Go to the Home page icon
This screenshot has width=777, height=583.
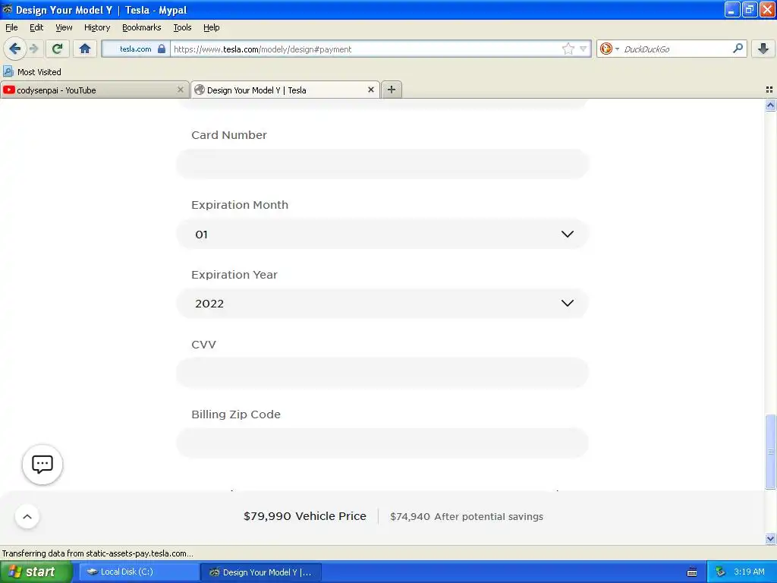pos(85,49)
